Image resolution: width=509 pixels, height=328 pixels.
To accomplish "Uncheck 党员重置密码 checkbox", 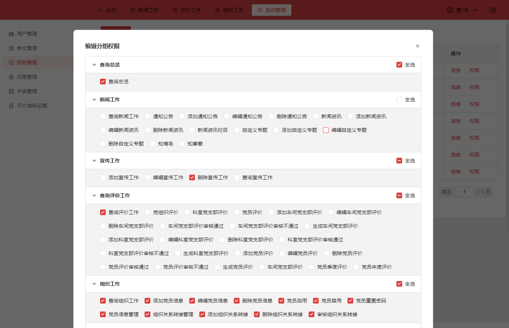I will click(x=350, y=301).
